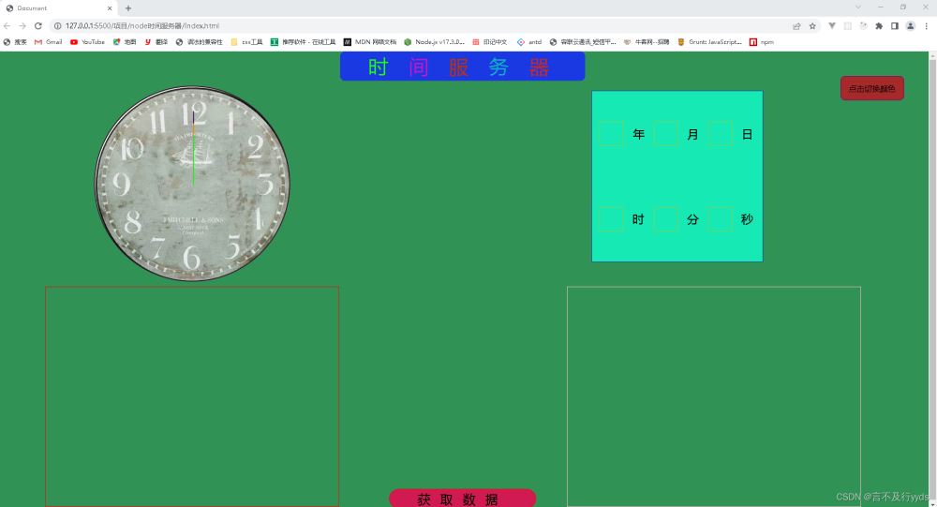Image resolution: width=937 pixels, height=507 pixels.
Task: Click the bookmark star icon
Action: pos(812,25)
